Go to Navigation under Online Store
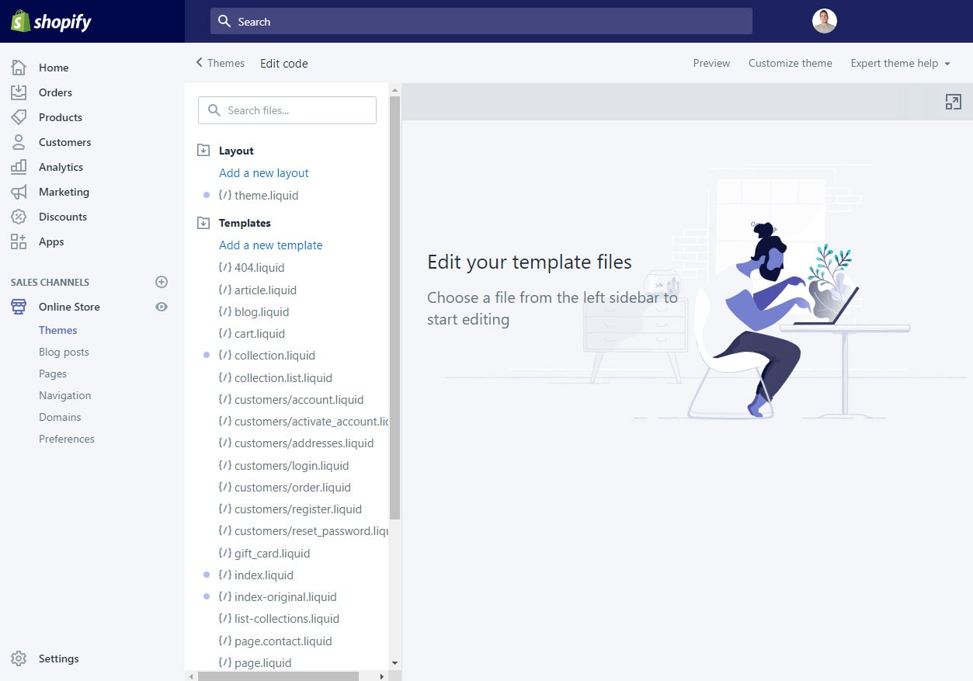Image resolution: width=973 pixels, height=681 pixels. [x=64, y=395]
